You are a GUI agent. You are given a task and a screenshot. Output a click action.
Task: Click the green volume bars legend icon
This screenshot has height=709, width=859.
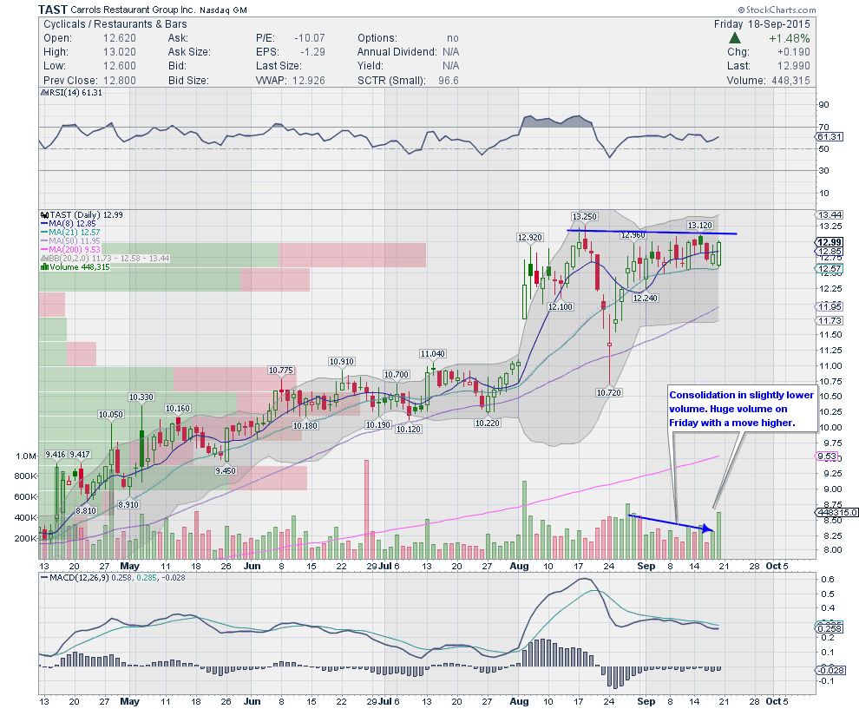(45, 267)
